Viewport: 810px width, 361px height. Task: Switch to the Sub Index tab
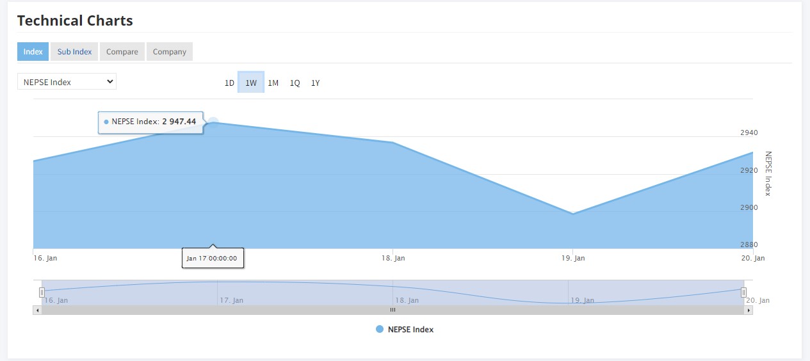[x=74, y=52]
